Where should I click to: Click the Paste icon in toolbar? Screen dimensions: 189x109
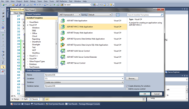point(31,5)
